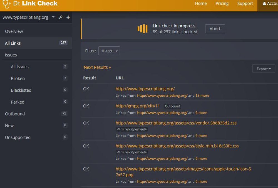Open All Issues in the sidebar

tap(36, 67)
